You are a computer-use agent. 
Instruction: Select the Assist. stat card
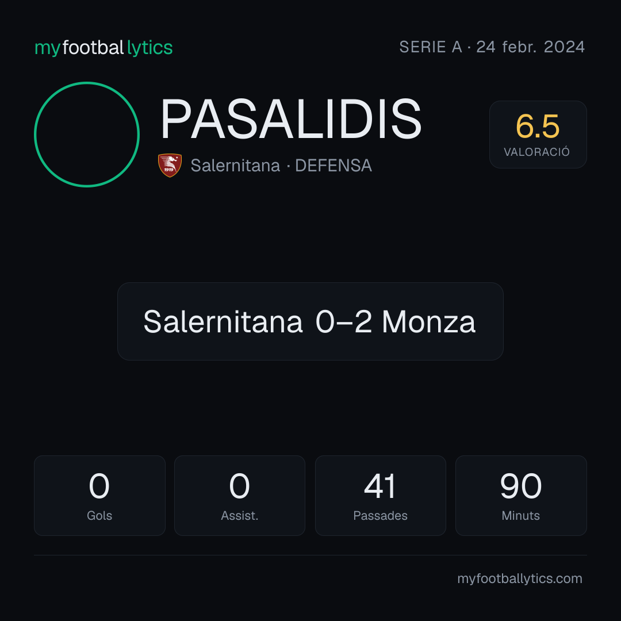[x=240, y=496]
